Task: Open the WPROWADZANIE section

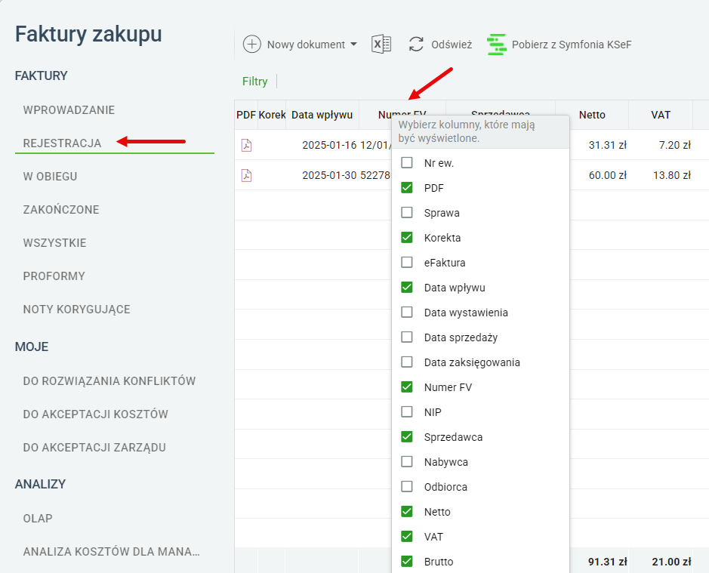Action: click(x=69, y=110)
